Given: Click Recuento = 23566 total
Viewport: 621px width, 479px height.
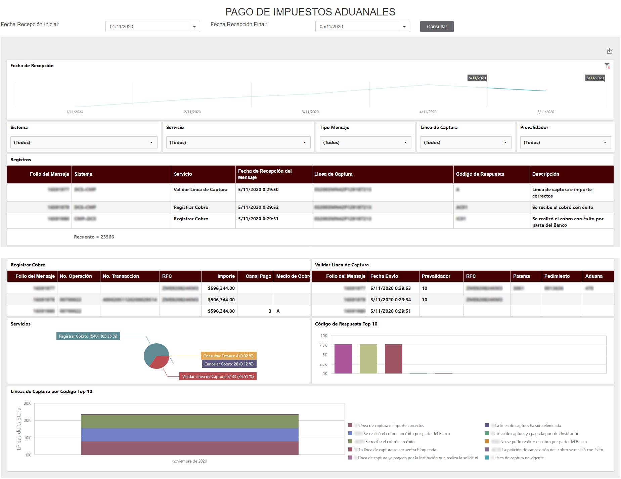Looking at the screenshot, I should [x=94, y=237].
